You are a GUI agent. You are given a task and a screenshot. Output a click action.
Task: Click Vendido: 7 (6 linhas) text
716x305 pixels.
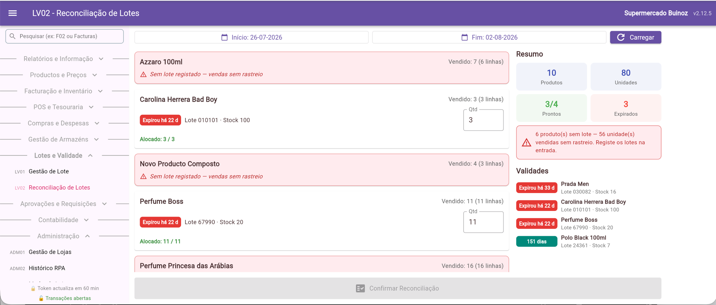coord(476,62)
